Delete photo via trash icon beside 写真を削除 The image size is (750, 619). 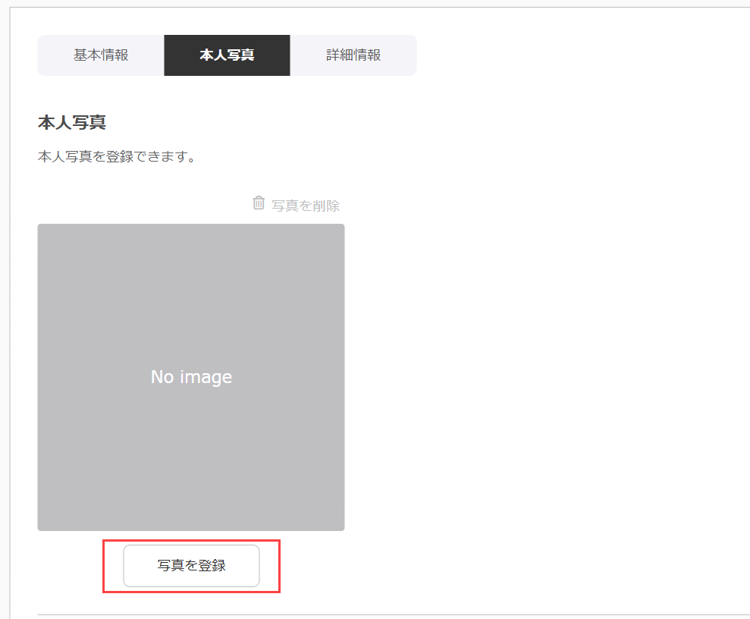pyautogui.click(x=259, y=203)
